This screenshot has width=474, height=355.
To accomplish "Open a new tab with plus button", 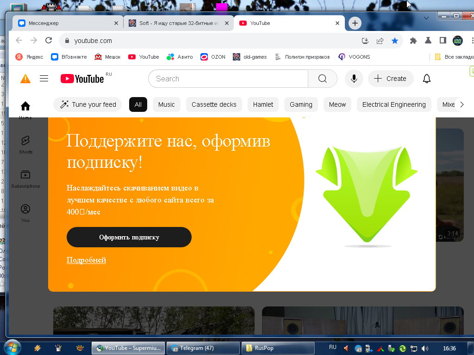I will (355, 23).
